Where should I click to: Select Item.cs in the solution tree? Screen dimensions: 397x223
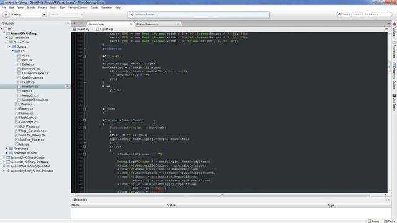[x=27, y=91]
